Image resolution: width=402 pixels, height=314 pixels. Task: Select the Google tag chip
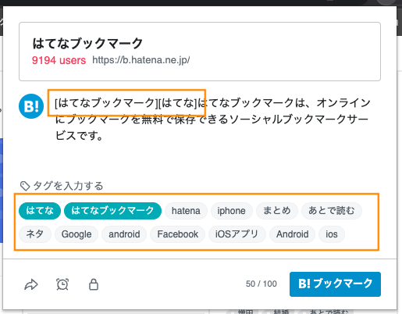76,234
